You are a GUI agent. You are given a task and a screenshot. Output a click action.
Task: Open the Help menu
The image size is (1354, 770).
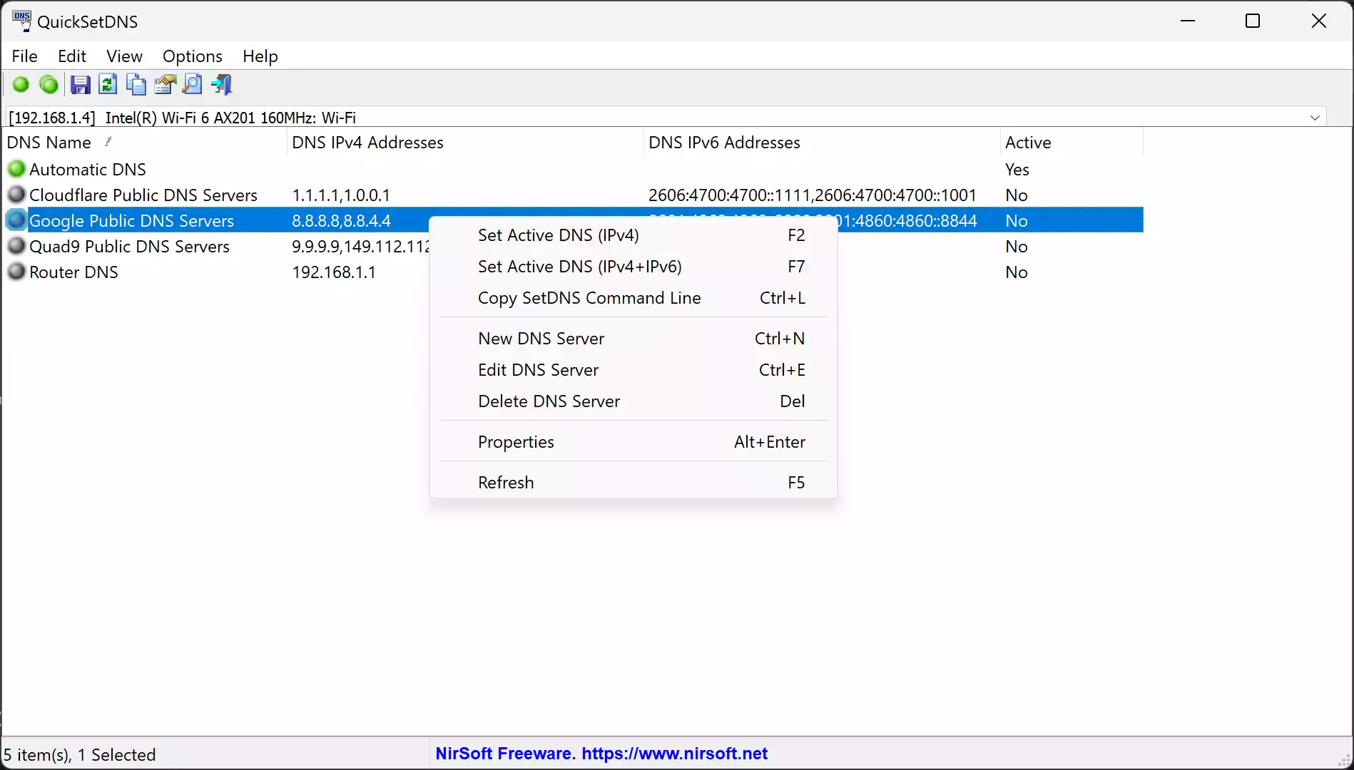click(x=260, y=56)
